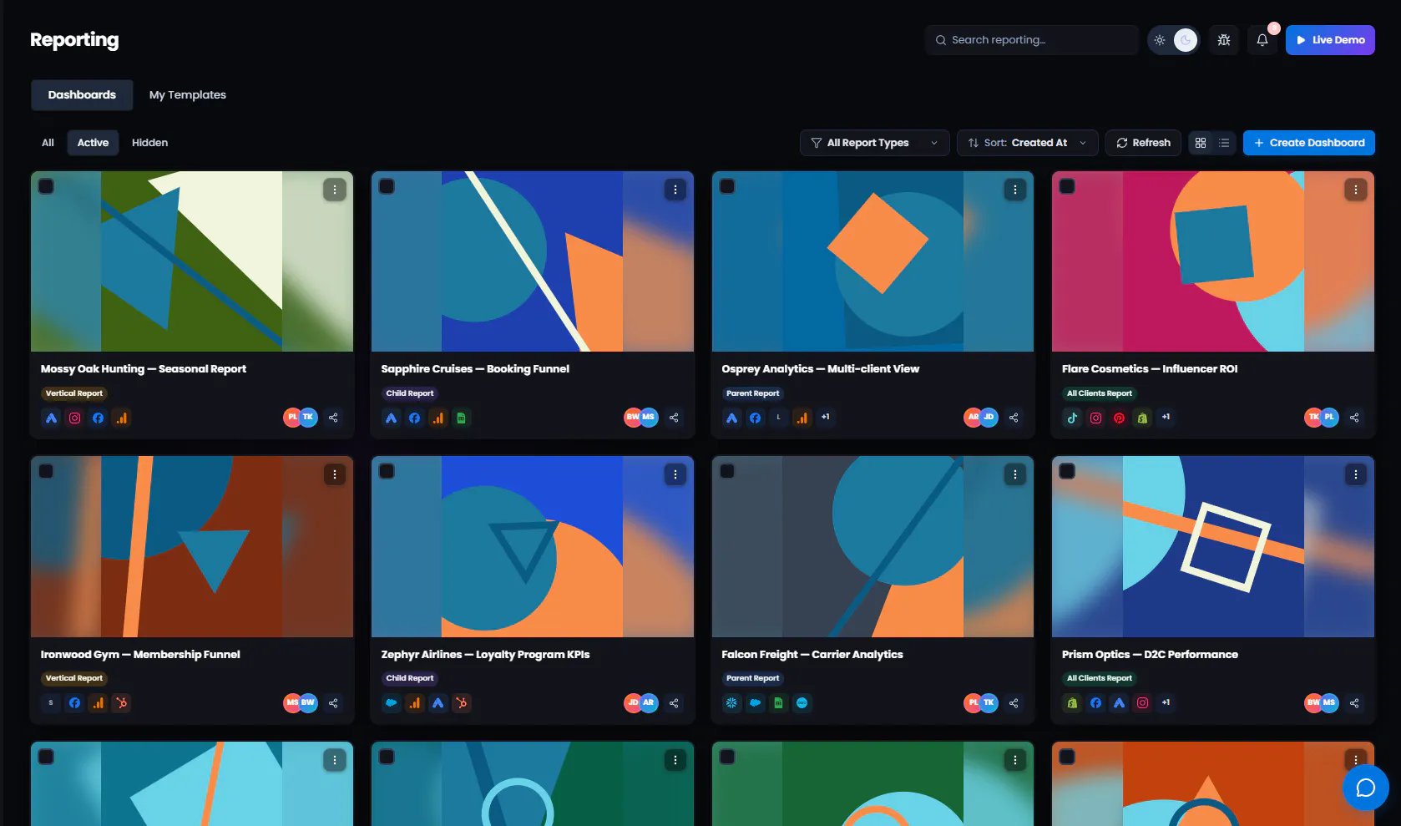Open Prism Optics card options menu
This screenshot has width=1401, height=826.
click(x=1356, y=474)
